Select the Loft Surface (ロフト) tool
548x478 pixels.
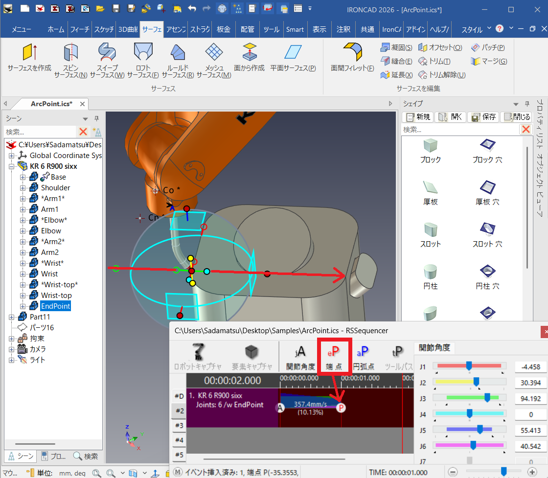coord(143,60)
